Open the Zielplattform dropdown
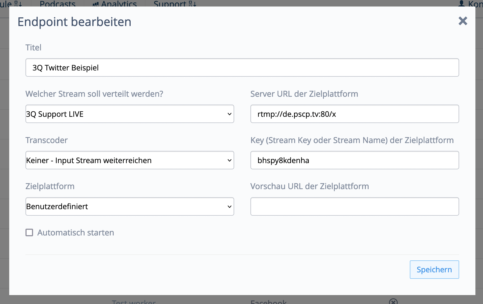Image resolution: width=483 pixels, height=304 pixels. [130, 206]
